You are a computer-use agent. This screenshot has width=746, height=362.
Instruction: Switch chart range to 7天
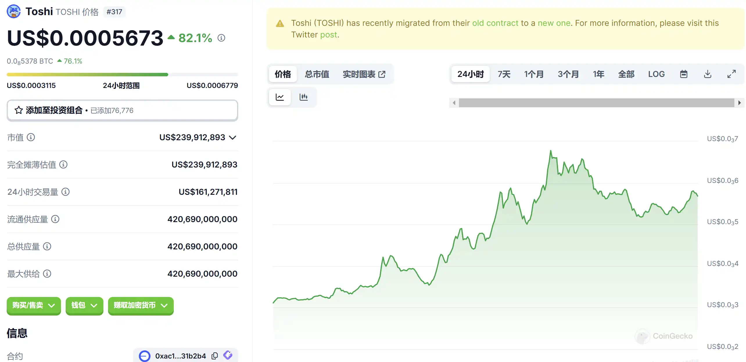504,74
